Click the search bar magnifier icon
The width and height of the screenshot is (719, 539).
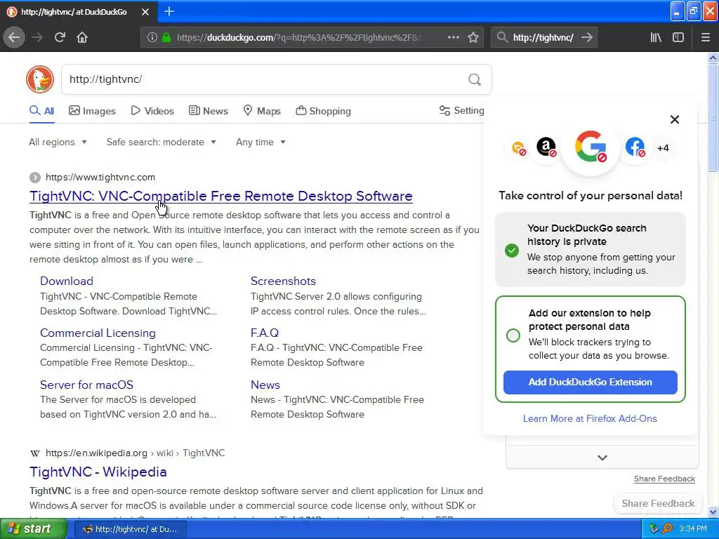tap(503, 37)
